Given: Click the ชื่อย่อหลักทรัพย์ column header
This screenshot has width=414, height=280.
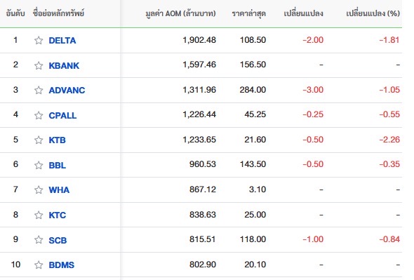Looking at the screenshot, I should coord(58,13).
